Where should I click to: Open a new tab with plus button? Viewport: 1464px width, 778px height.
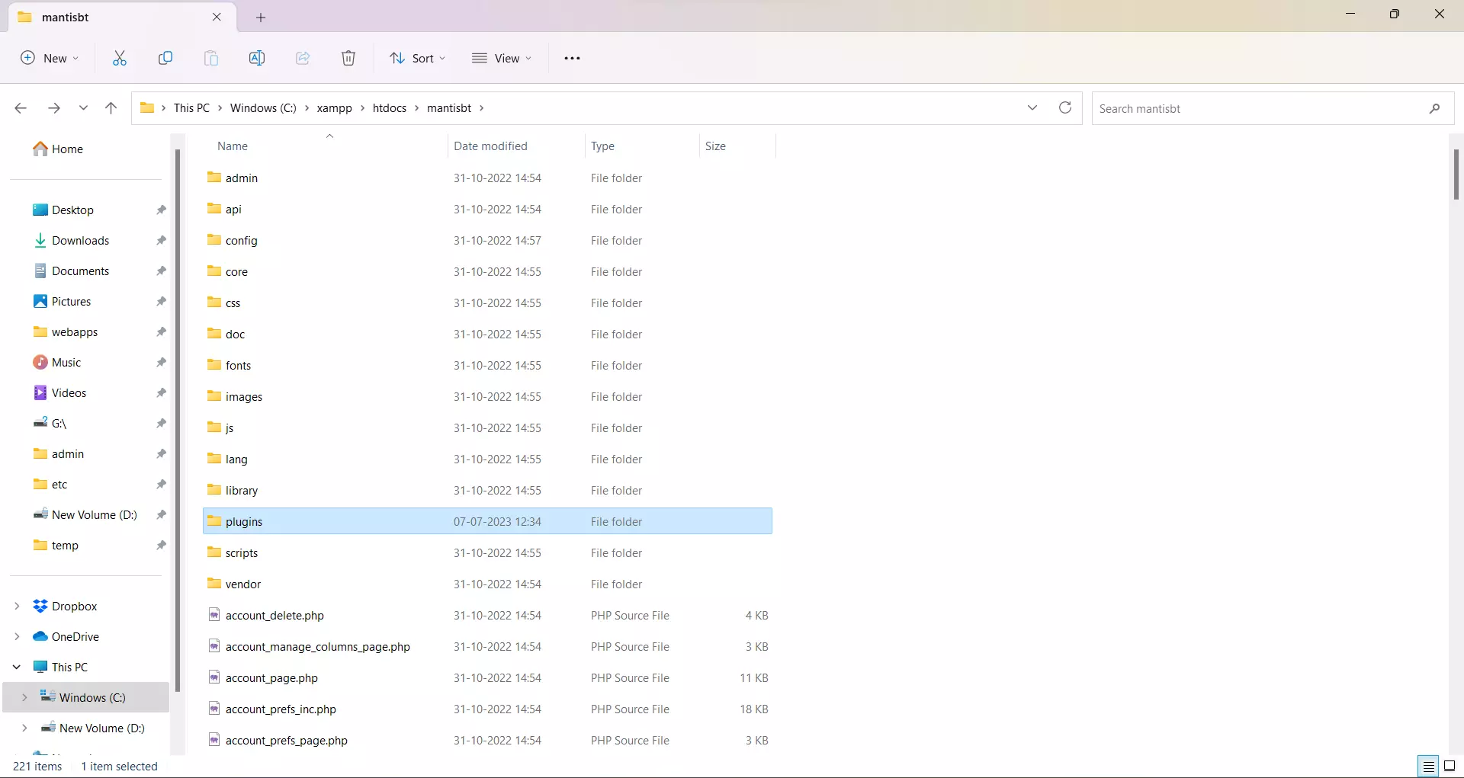(x=261, y=17)
